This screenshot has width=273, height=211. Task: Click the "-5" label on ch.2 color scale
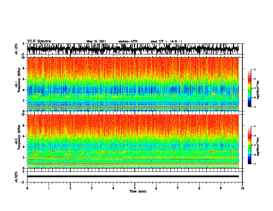pos(254,145)
